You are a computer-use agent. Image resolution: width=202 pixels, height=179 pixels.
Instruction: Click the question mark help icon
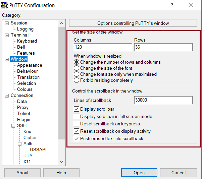(x=172, y=5)
